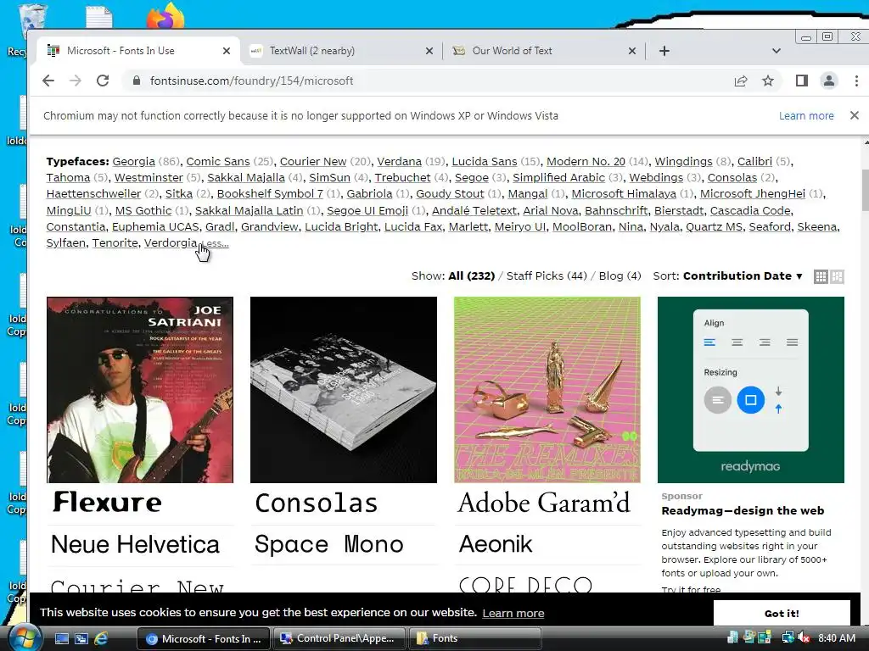Click the Flexure font sample
Screen dimensions: 869x651
[x=107, y=503]
